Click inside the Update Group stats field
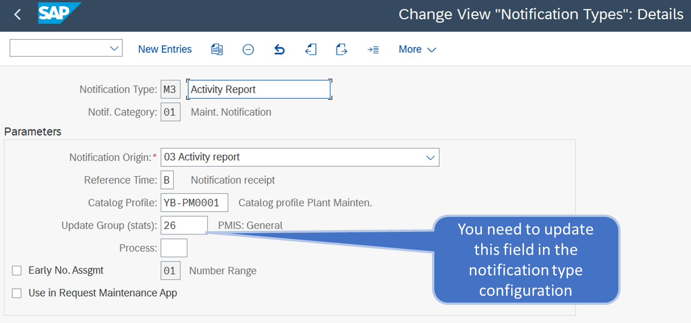 pos(184,225)
